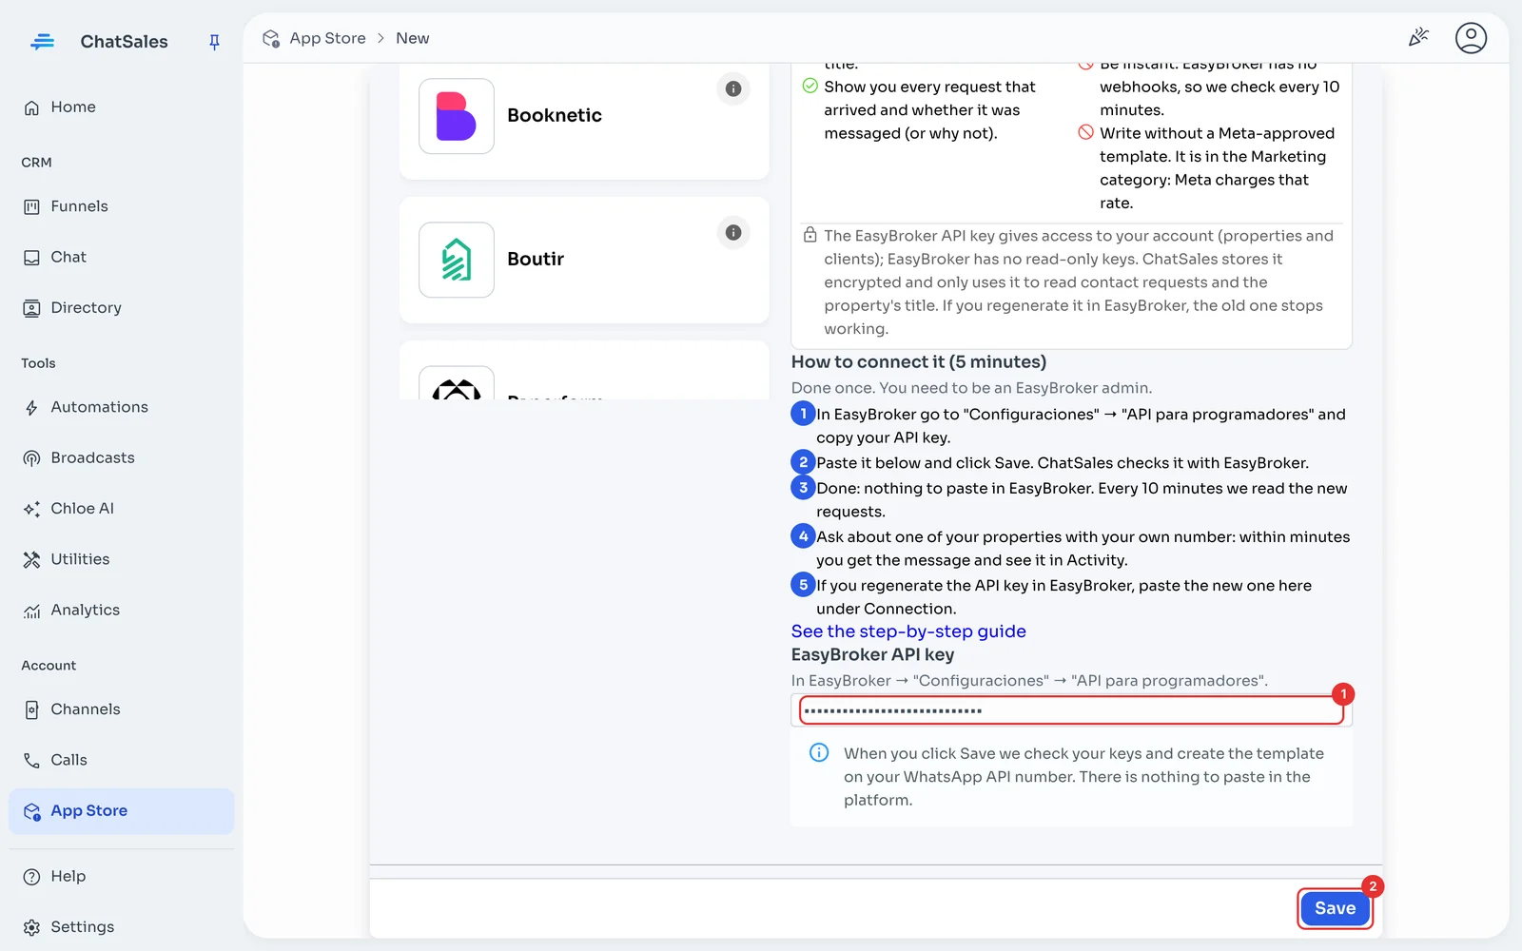
Task: Click the 'New' breadcrumb text
Action: coord(413,38)
